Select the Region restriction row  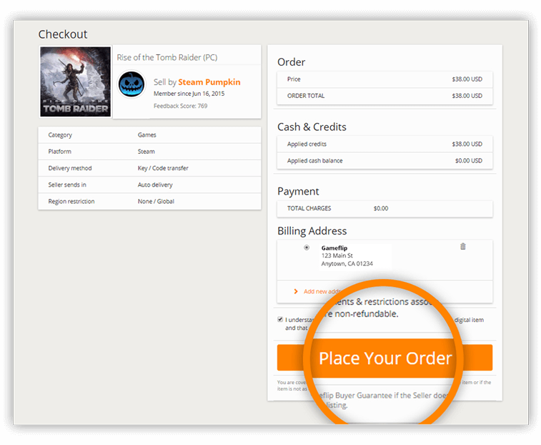point(149,201)
